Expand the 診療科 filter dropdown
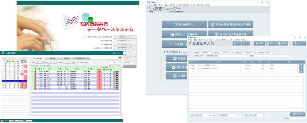The height and width of the screenshot is (123, 307). (73, 62)
